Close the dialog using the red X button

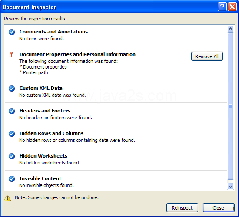[x=232, y=7]
